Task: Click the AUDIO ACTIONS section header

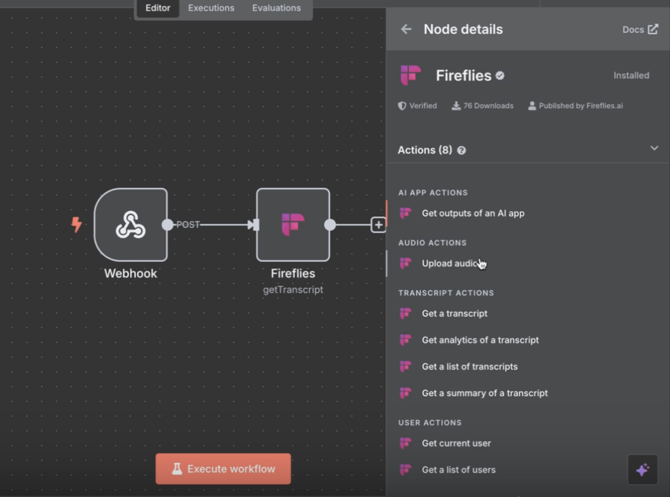Action: pyautogui.click(x=432, y=243)
